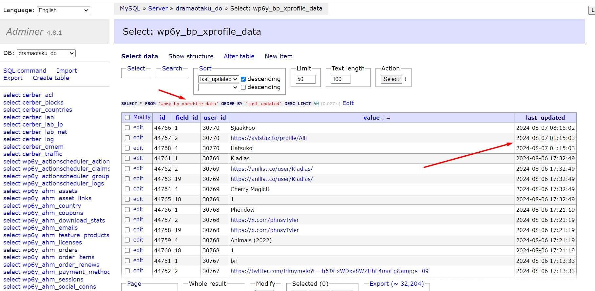The image size is (595, 291).
Task: Click edit for row id 44752
Action: [138, 271]
